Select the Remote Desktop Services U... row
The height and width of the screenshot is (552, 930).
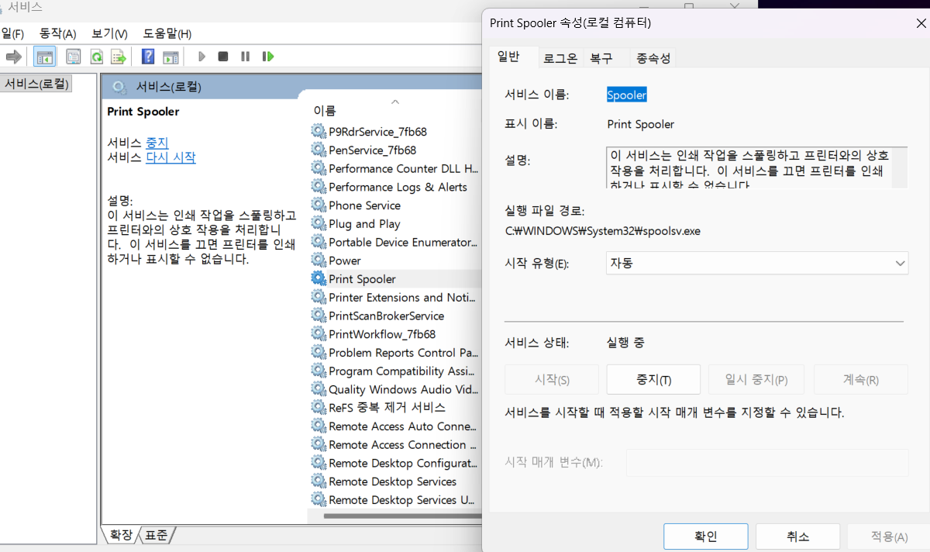(x=396, y=500)
